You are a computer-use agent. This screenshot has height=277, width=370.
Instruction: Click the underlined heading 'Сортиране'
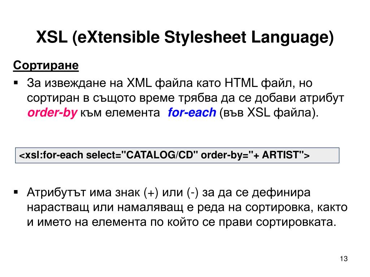coord(46,65)
